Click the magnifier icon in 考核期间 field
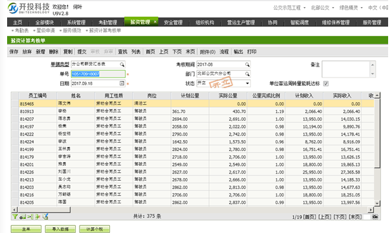The height and width of the screenshot is (233, 392). [247, 65]
